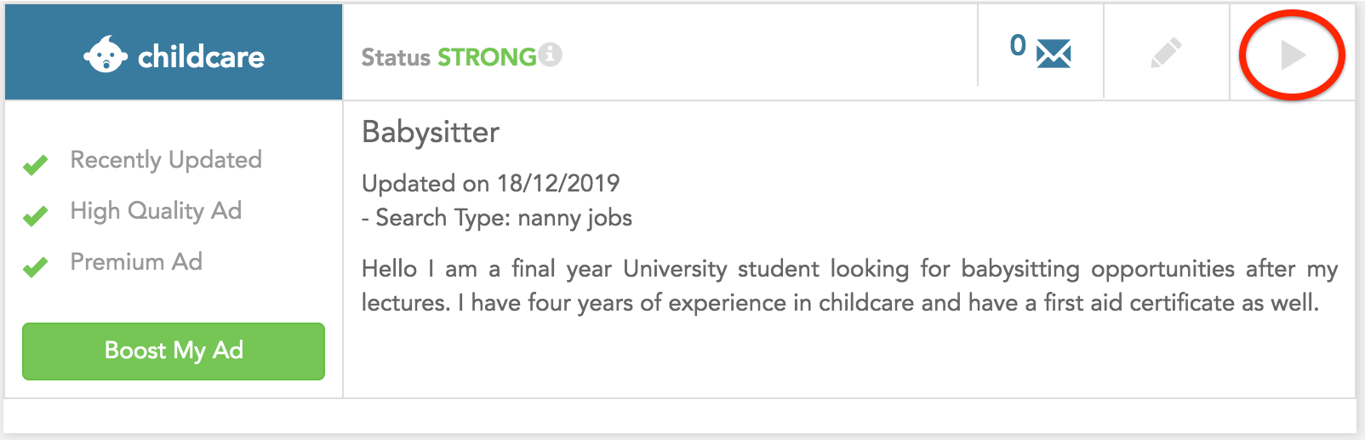Viewport: 1365px width, 440px height.
Task: Click the Search Type: nanny jobs line
Action: tap(497, 218)
